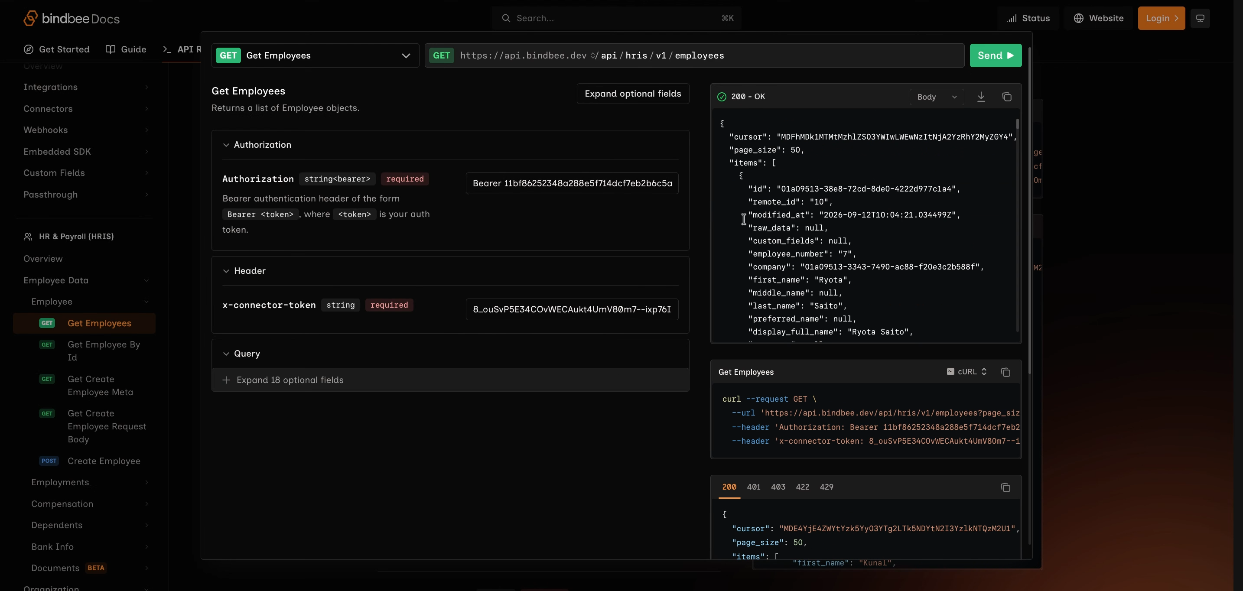Viewport: 1243px width, 591px height.
Task: Download the 200 OK response
Action: [x=981, y=97]
